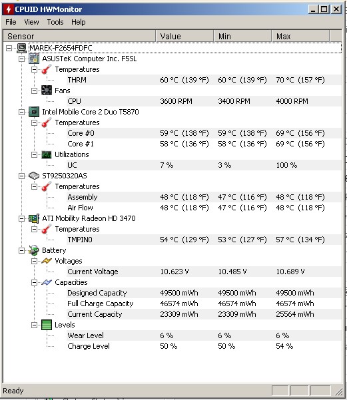Click the blue icon beside Capacities
The width and height of the screenshot is (347, 400).
47,282
